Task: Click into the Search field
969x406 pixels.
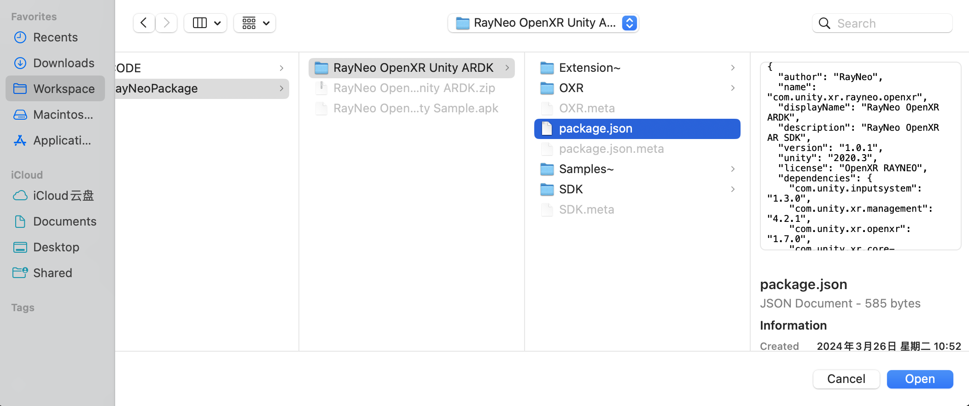Action: pyautogui.click(x=882, y=23)
